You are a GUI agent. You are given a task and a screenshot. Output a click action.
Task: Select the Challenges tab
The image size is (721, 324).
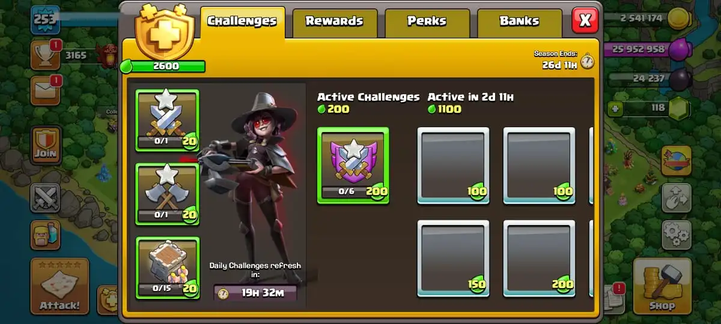tap(242, 22)
